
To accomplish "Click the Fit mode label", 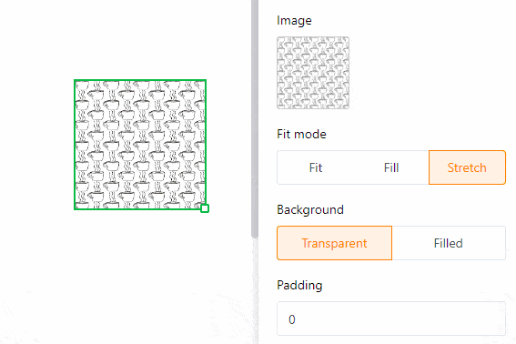I will [301, 134].
